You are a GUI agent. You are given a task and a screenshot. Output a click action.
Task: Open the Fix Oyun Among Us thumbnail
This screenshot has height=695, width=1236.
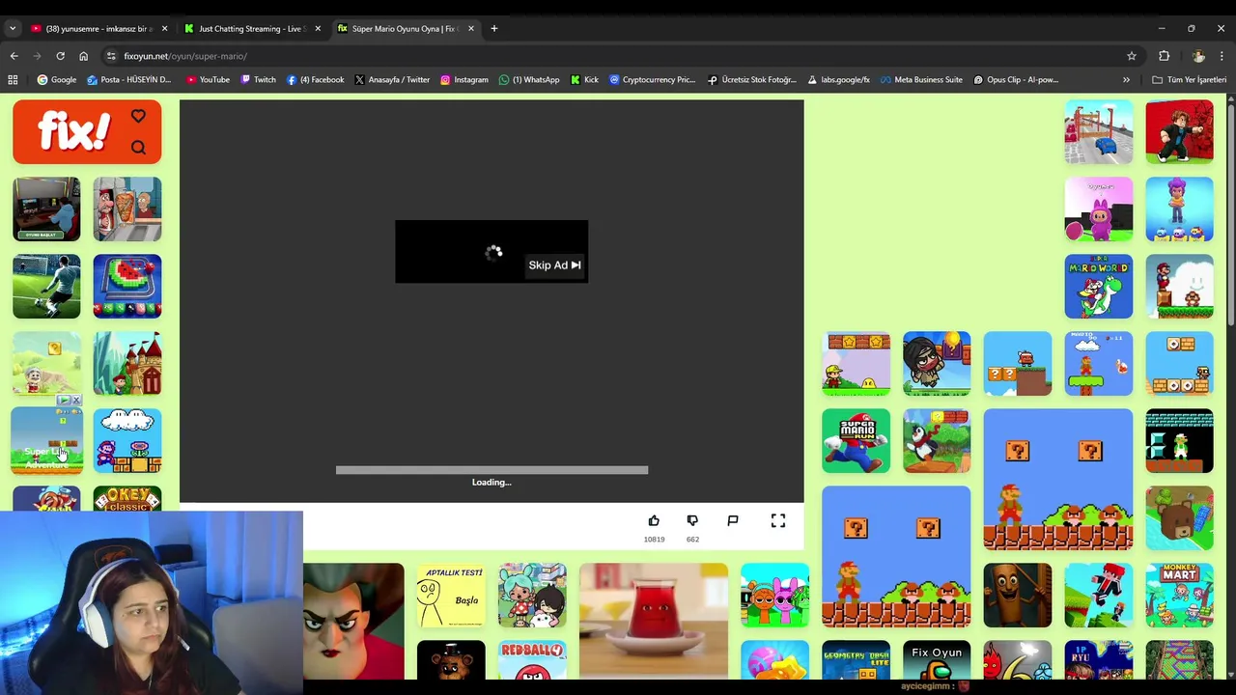[937, 660]
